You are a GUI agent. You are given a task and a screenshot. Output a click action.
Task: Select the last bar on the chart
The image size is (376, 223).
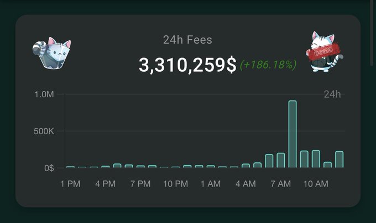[x=340, y=160]
